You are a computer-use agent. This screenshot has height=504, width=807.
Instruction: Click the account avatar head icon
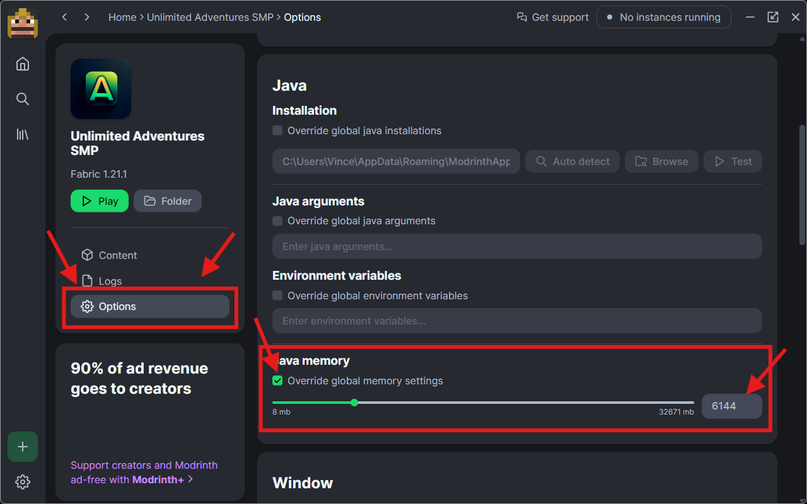click(23, 23)
